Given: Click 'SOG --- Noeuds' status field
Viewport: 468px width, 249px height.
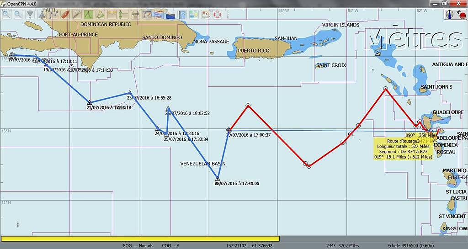Looking at the screenshot, I should coord(138,246).
